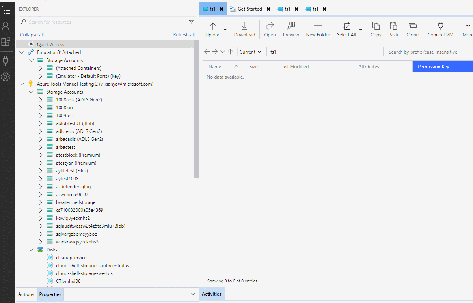
Task: Navigate back with the left arrow
Action: coord(207,52)
